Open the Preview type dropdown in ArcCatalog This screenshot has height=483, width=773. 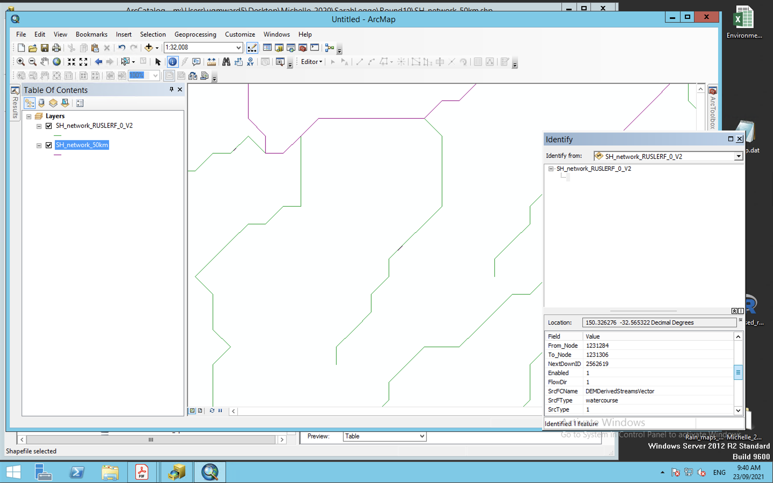pyautogui.click(x=422, y=436)
